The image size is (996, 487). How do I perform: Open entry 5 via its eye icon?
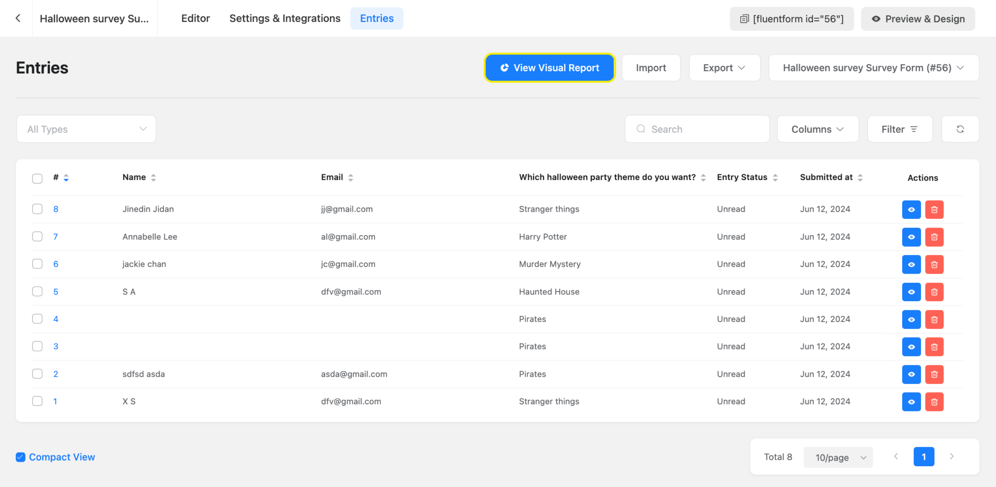point(911,292)
